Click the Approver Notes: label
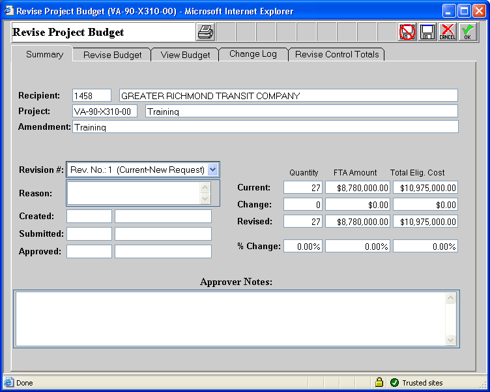This screenshot has width=490, height=392. pos(236,282)
